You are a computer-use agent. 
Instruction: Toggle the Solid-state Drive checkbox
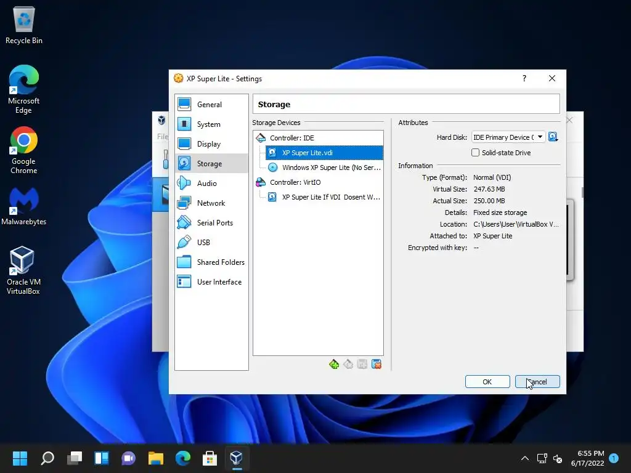pyautogui.click(x=475, y=153)
